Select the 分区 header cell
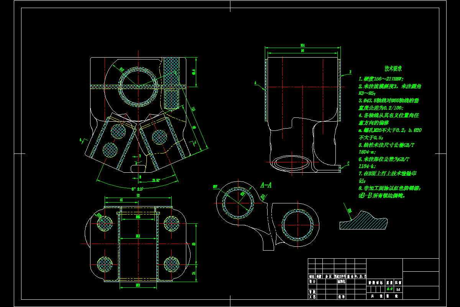Screen dimensions: 460x307 [329, 276]
